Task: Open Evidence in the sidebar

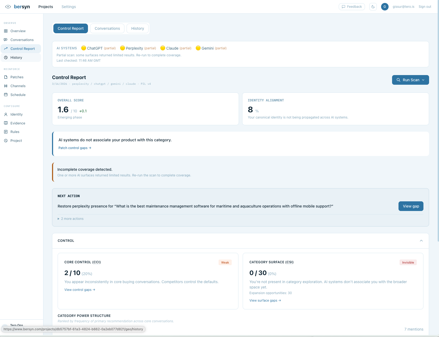Action: point(21,123)
